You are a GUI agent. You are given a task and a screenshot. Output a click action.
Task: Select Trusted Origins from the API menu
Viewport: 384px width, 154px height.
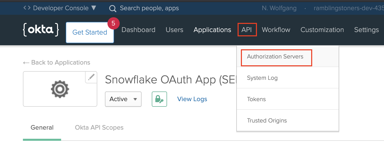pos(267,120)
